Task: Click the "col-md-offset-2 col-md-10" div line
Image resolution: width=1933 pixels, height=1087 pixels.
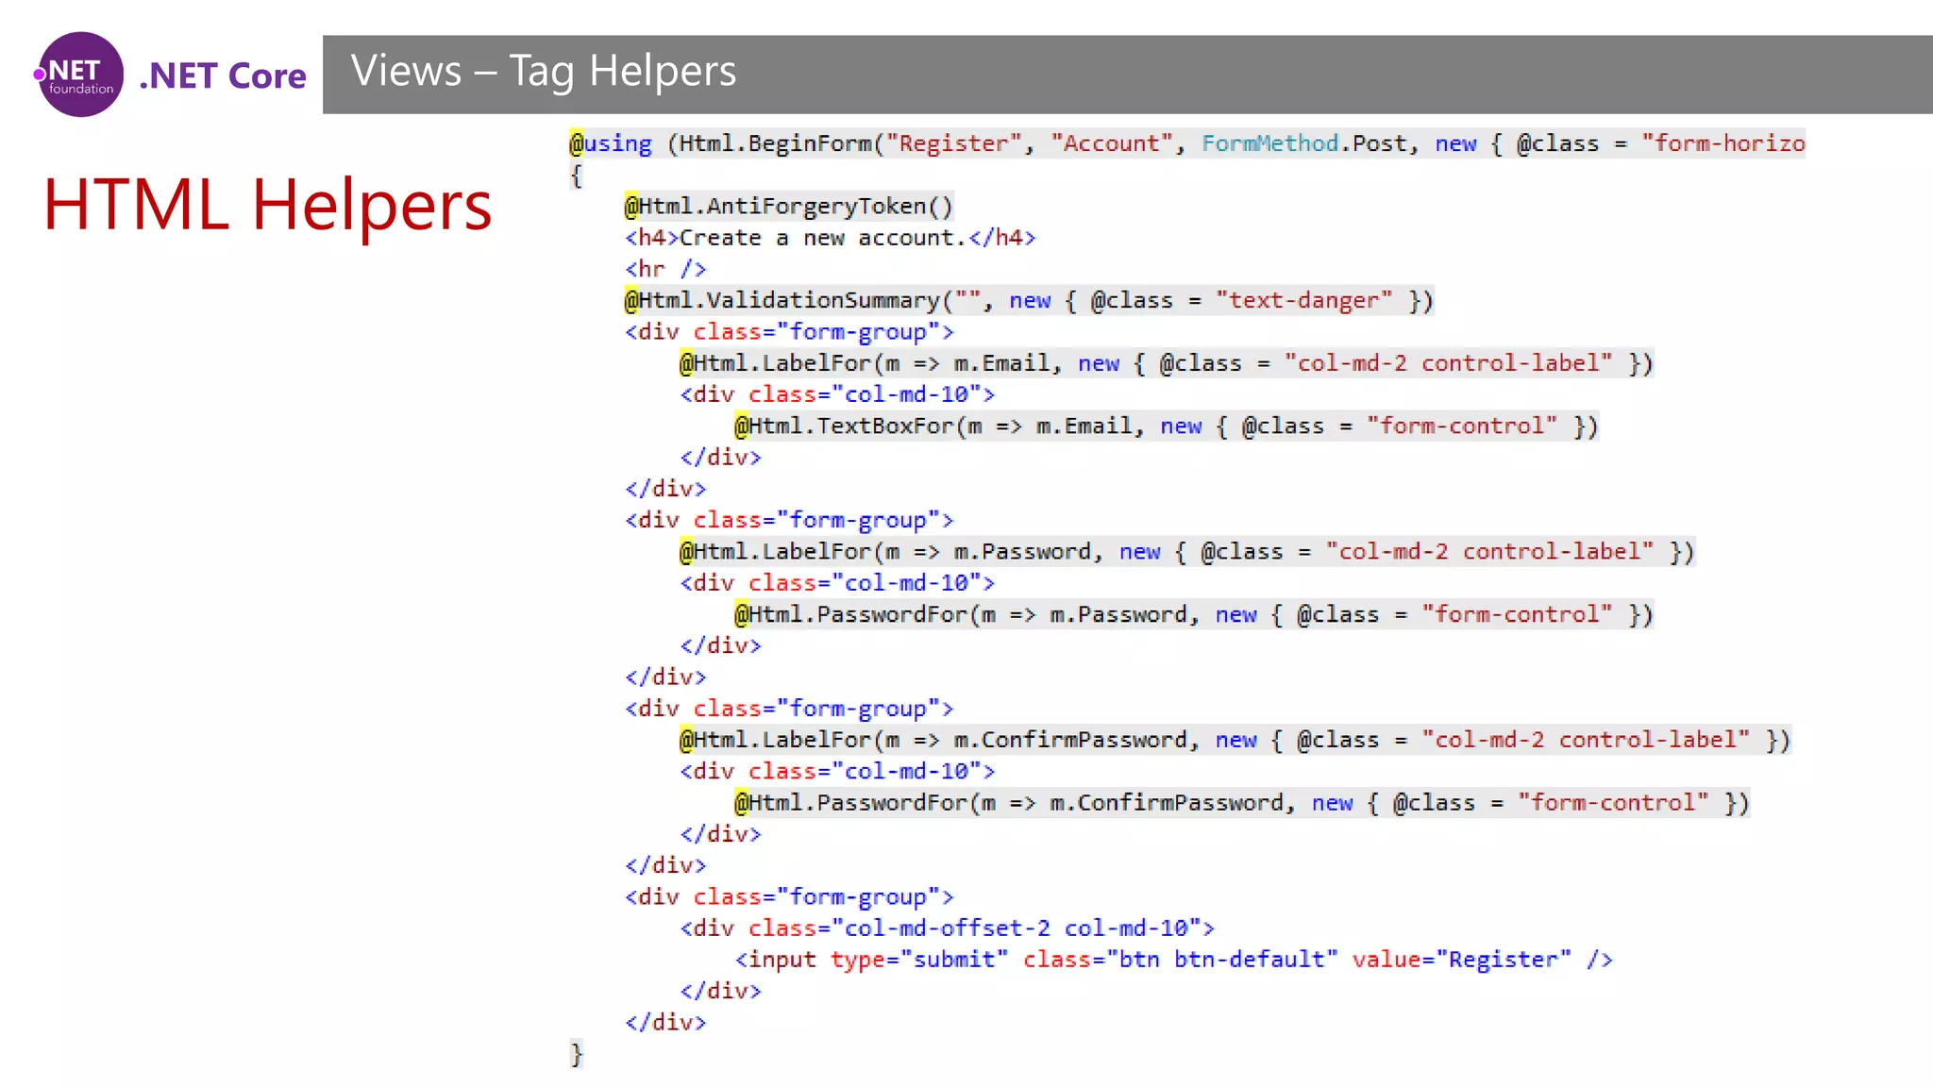Action: pos(947,928)
